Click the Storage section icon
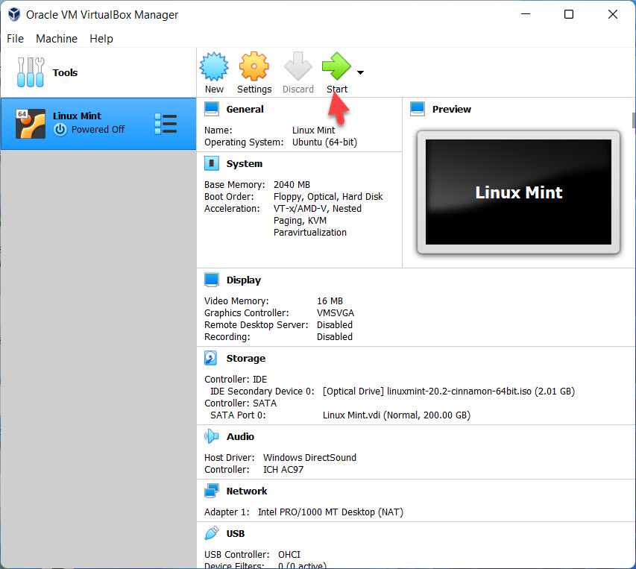This screenshot has height=569, width=636. pyautogui.click(x=212, y=359)
